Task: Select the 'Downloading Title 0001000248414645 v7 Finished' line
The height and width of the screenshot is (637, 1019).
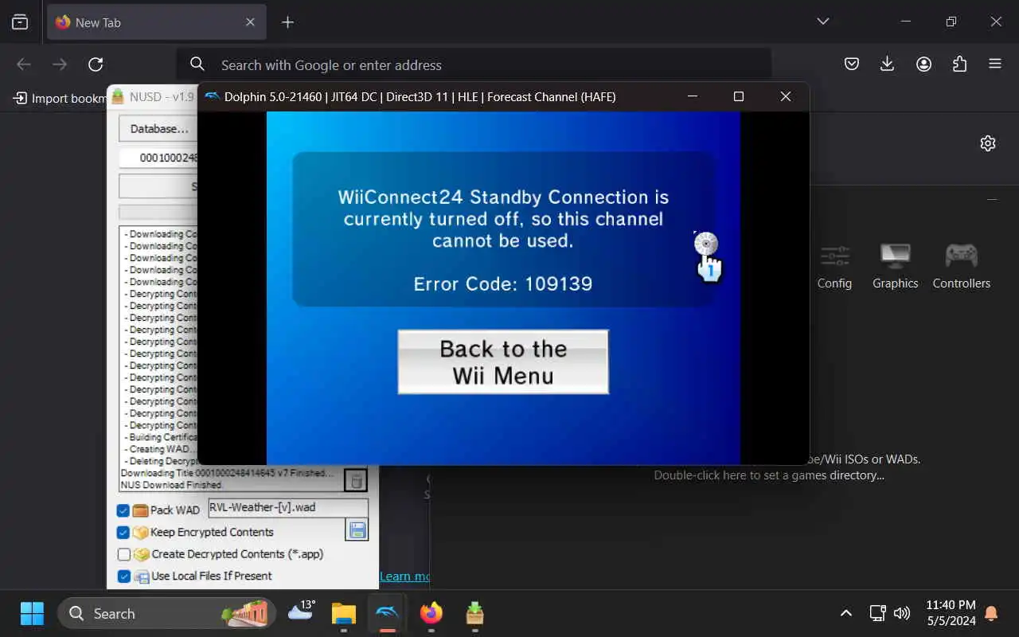Action: [228, 473]
